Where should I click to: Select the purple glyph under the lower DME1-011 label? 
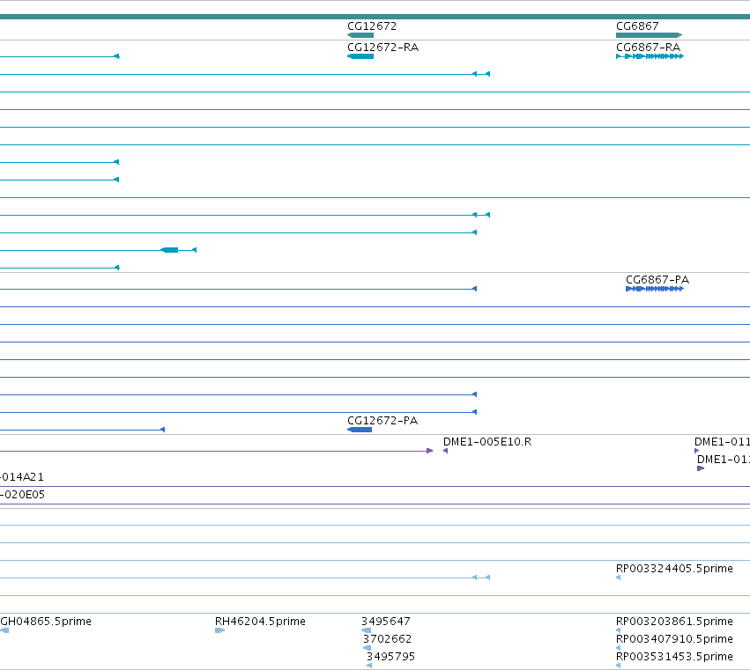pyautogui.click(x=701, y=468)
